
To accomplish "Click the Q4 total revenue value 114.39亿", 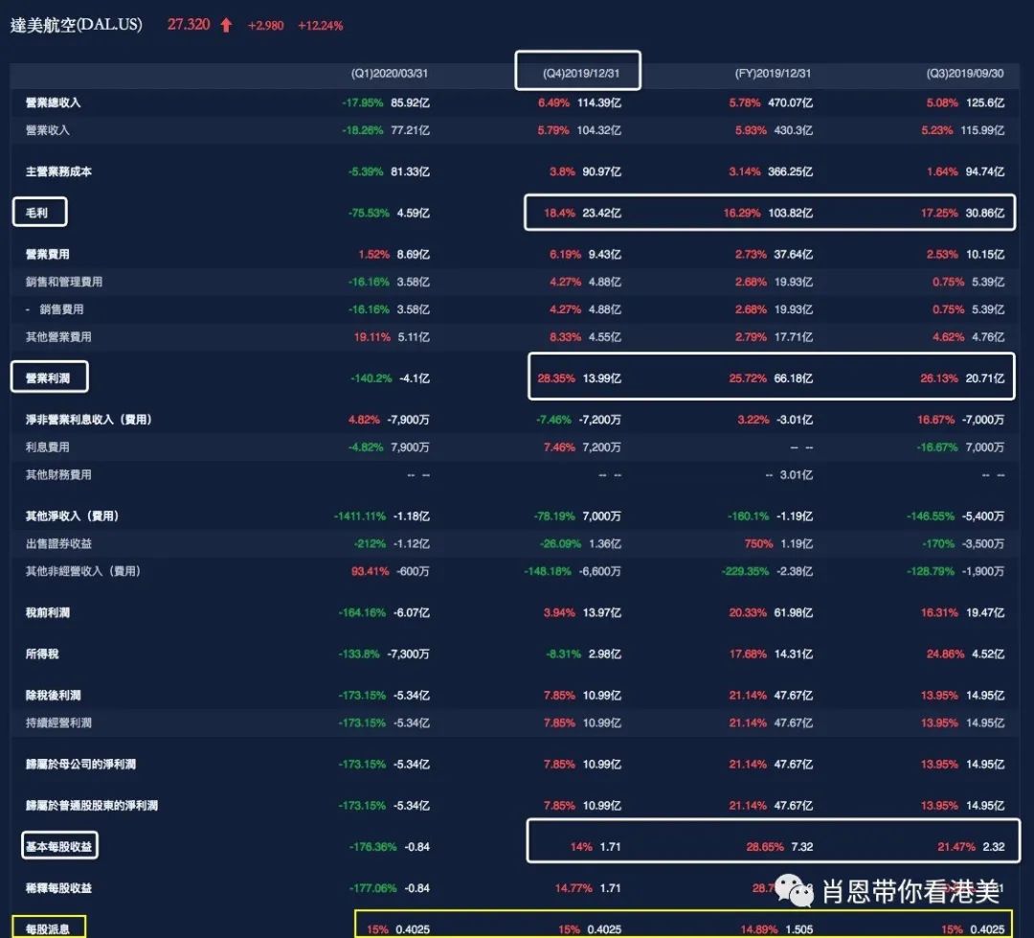I will [x=599, y=103].
